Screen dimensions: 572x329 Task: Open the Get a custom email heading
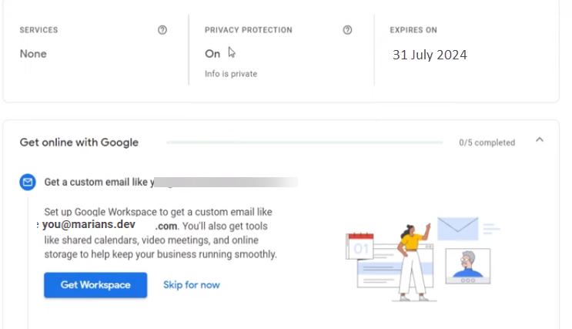pyautogui.click(x=99, y=182)
